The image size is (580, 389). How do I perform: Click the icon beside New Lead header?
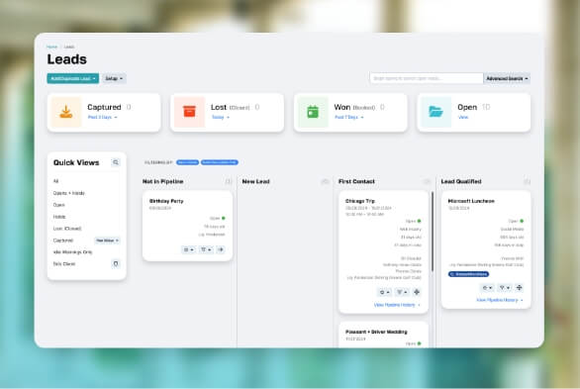point(326,181)
